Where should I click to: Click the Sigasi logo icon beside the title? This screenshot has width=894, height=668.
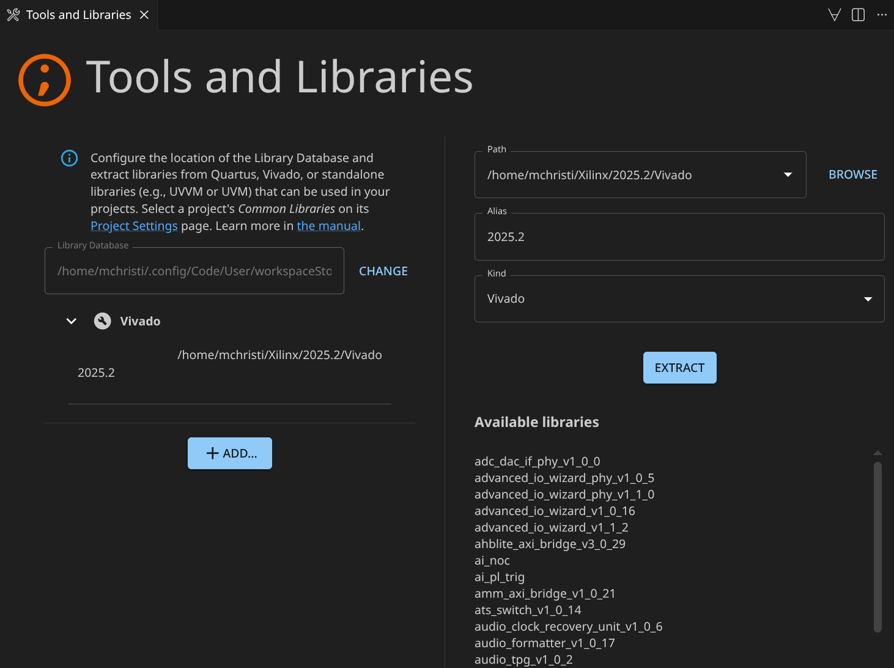point(45,80)
